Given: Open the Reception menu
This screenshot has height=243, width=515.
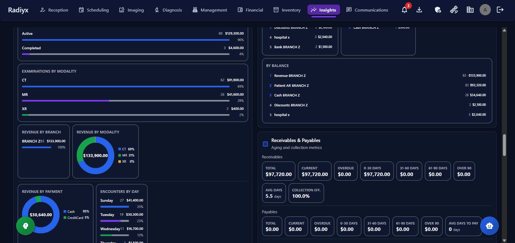Looking at the screenshot, I should point(54,10).
